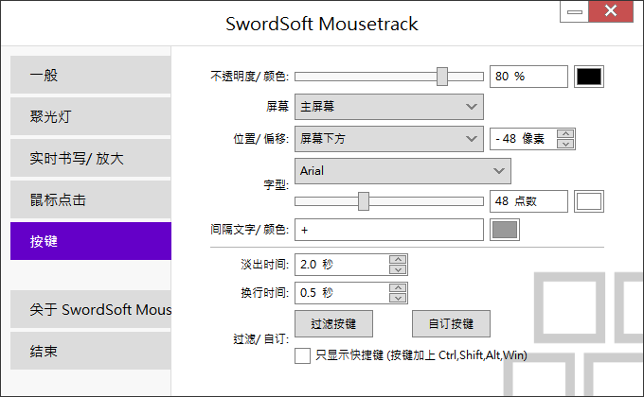
Task: Close the SwordSoft Mousetrack window
Action: click(611, 11)
